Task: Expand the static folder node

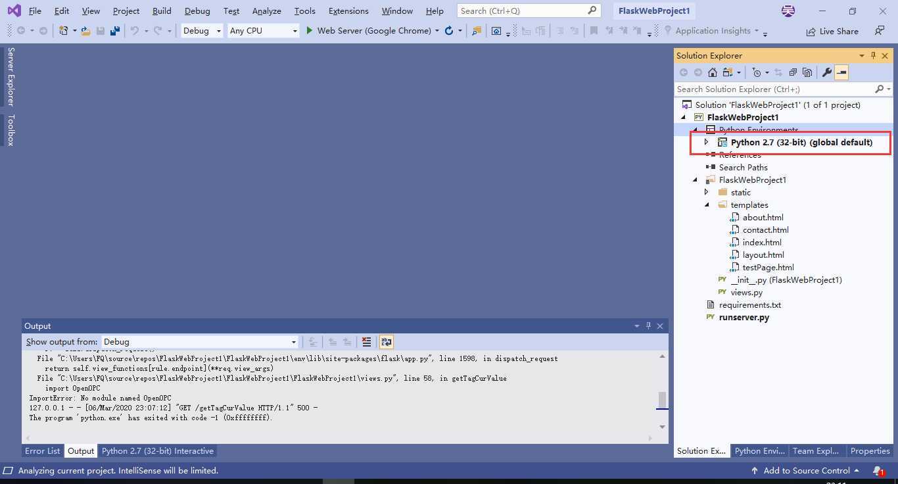Action: (x=707, y=192)
